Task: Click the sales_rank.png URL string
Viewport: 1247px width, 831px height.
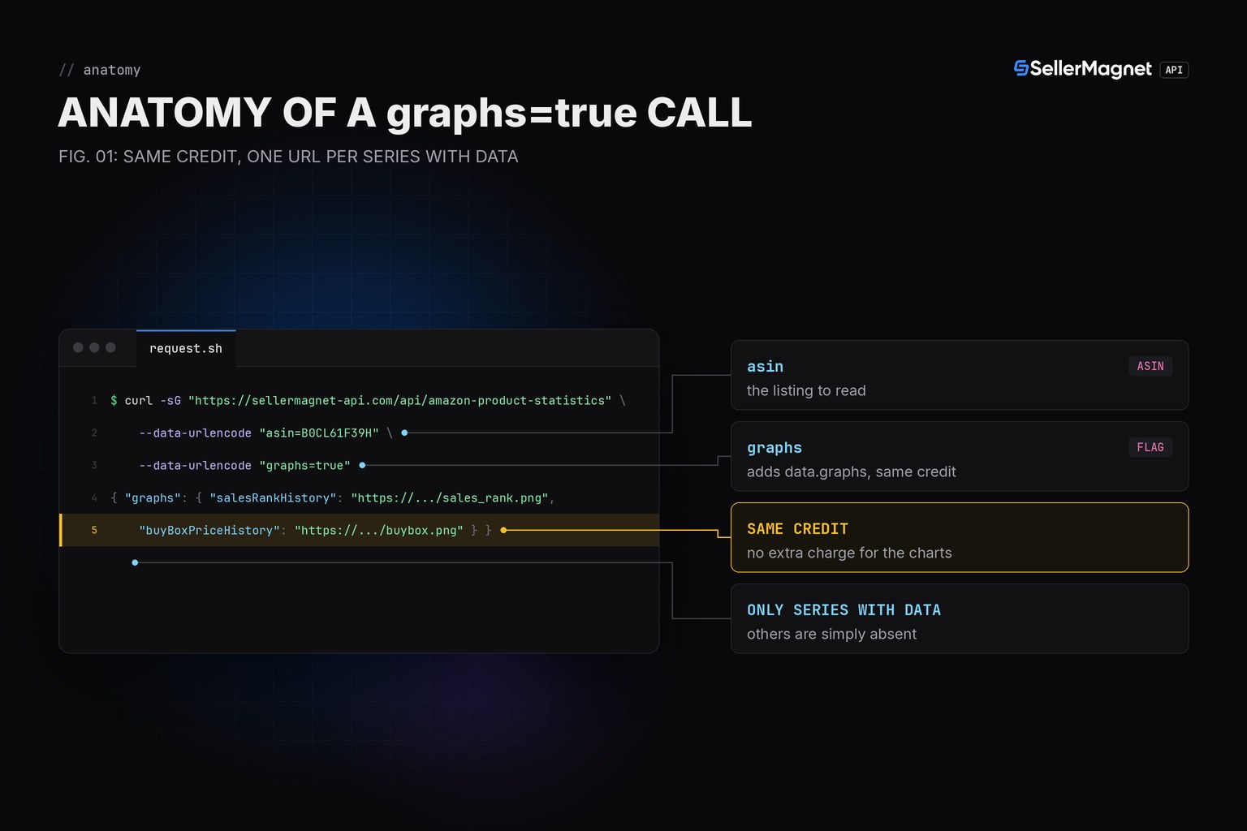Action: [x=450, y=497]
